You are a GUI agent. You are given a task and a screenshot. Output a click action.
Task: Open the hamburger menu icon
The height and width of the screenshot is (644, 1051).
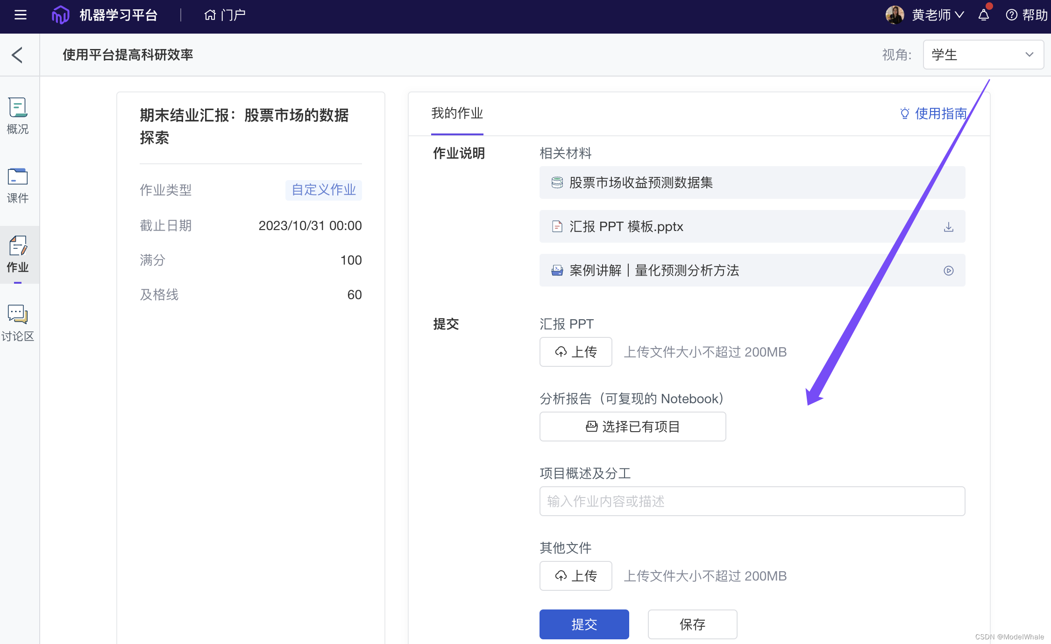click(20, 15)
